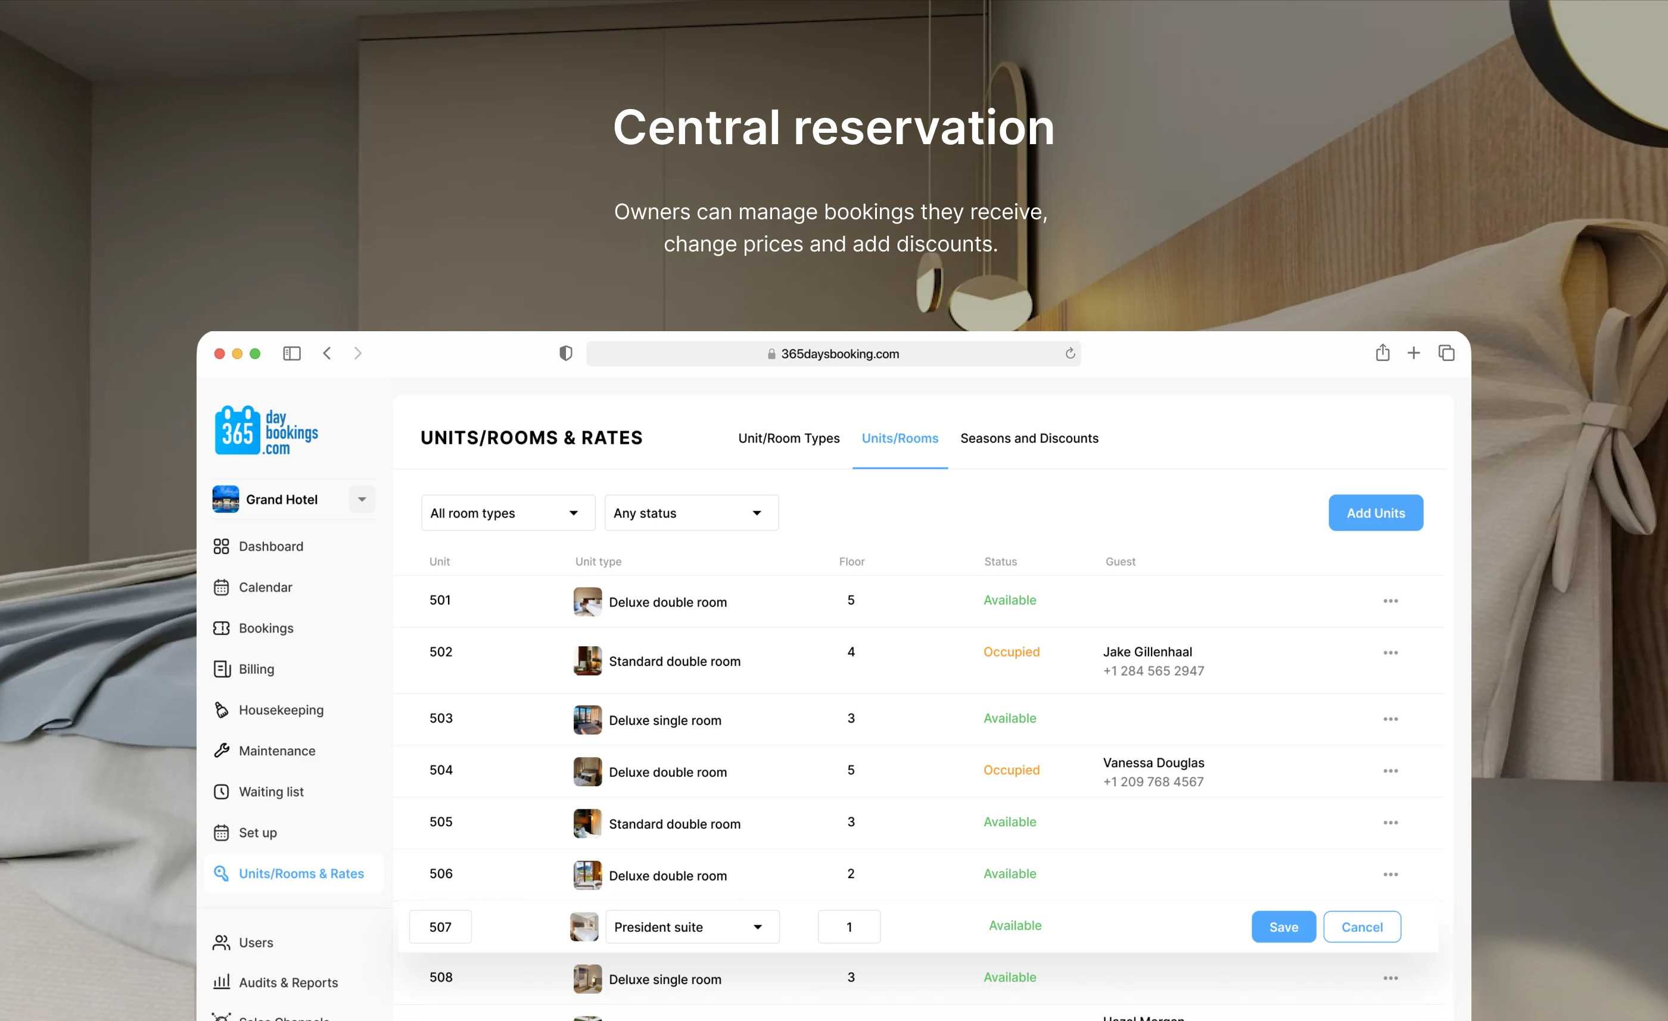
Task: Click the Add Units button
Action: click(1375, 513)
